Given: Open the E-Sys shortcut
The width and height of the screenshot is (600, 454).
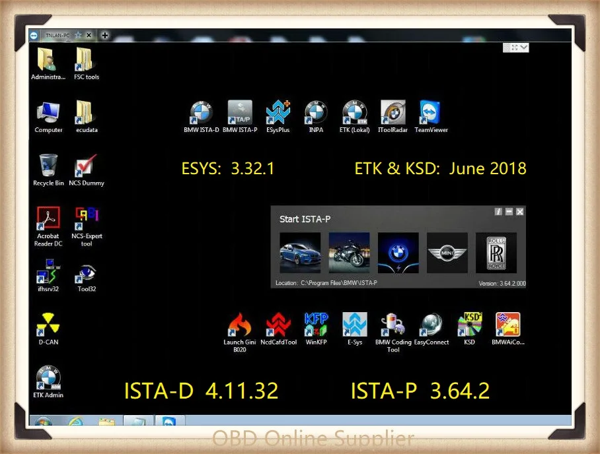Looking at the screenshot, I should click(355, 329).
